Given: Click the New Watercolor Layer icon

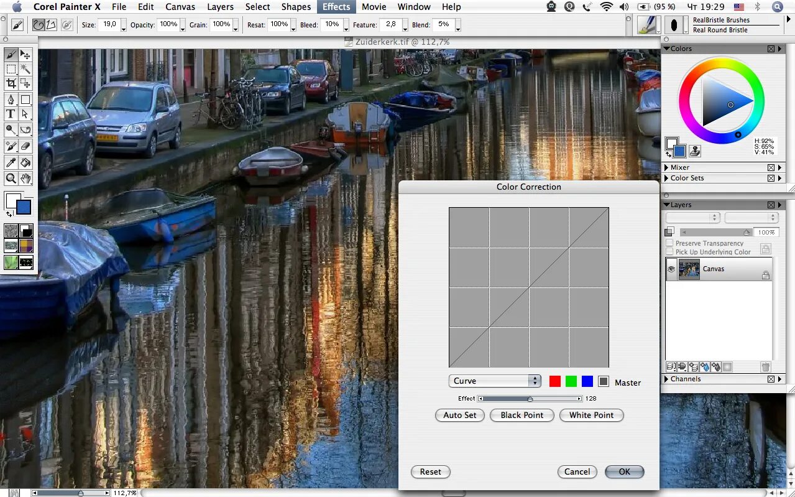Looking at the screenshot, I should [705, 367].
